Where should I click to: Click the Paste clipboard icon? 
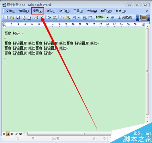point(67,18)
